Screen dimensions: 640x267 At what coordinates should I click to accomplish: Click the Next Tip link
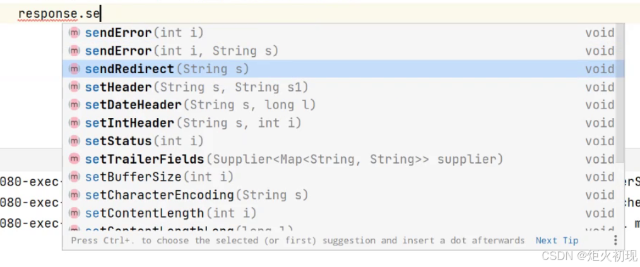(557, 240)
